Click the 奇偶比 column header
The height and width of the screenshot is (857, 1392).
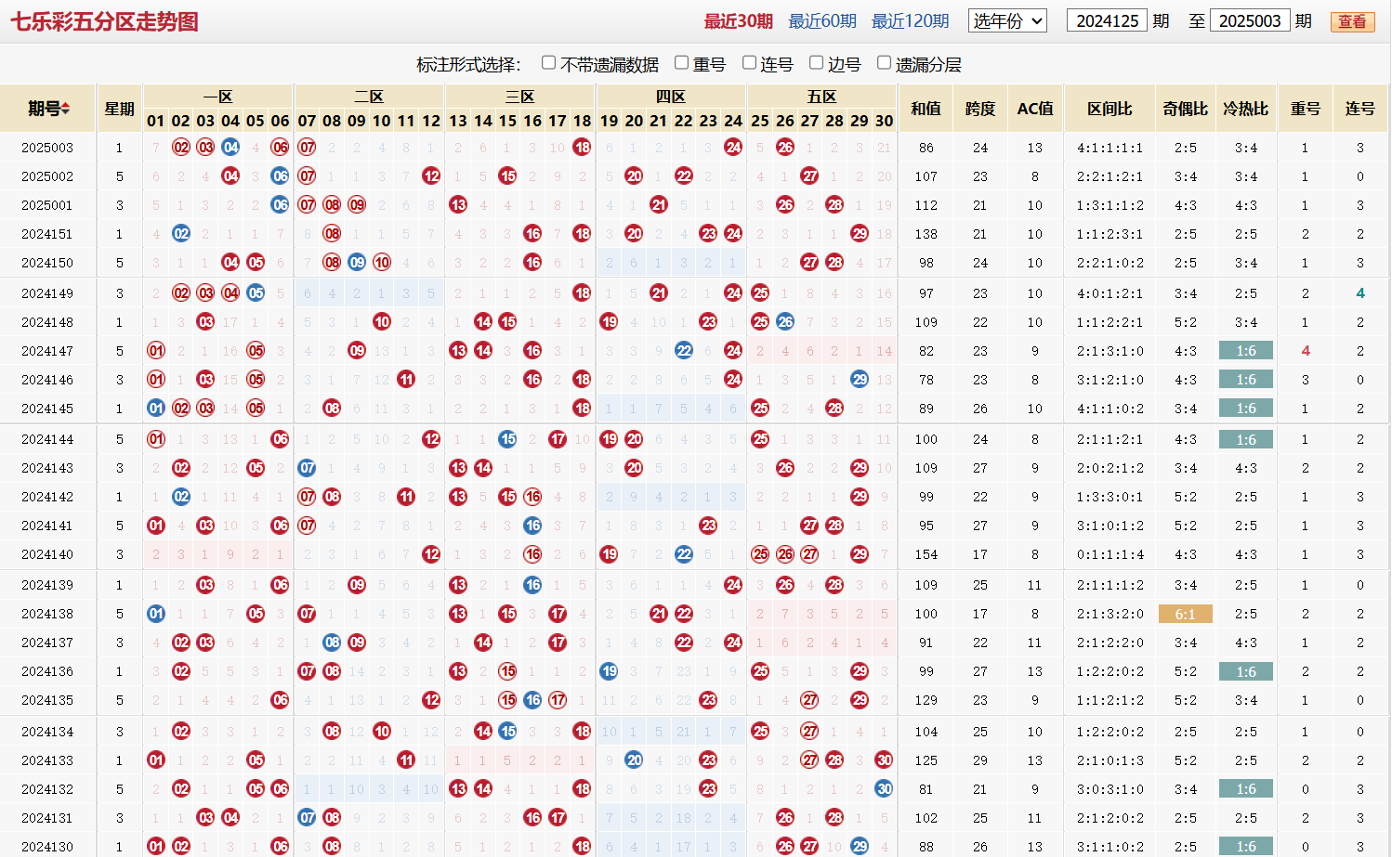coord(1185,109)
